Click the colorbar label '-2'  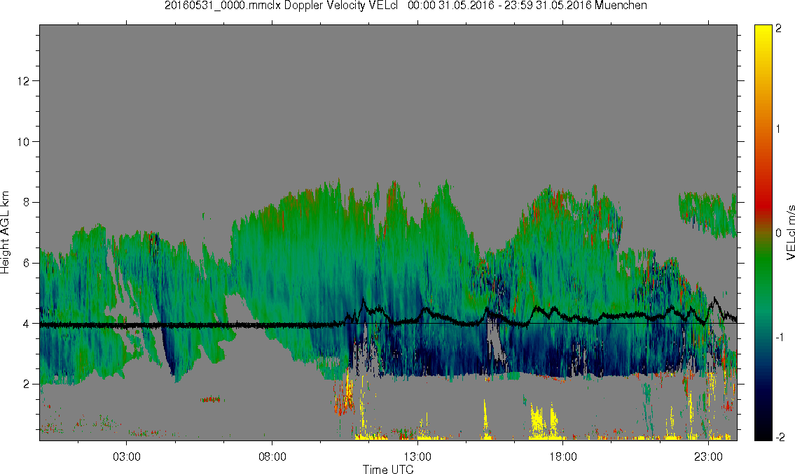[x=780, y=437]
